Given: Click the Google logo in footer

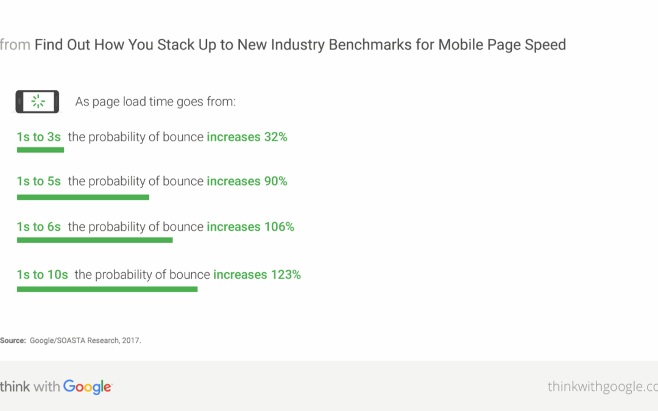Looking at the screenshot, I should (88, 387).
